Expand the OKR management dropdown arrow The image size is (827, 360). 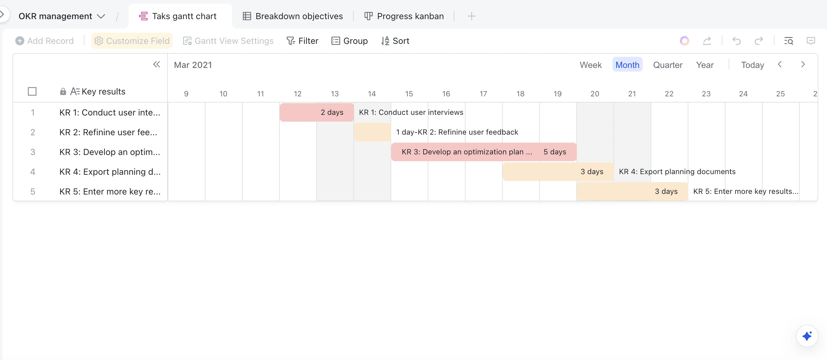click(x=101, y=16)
